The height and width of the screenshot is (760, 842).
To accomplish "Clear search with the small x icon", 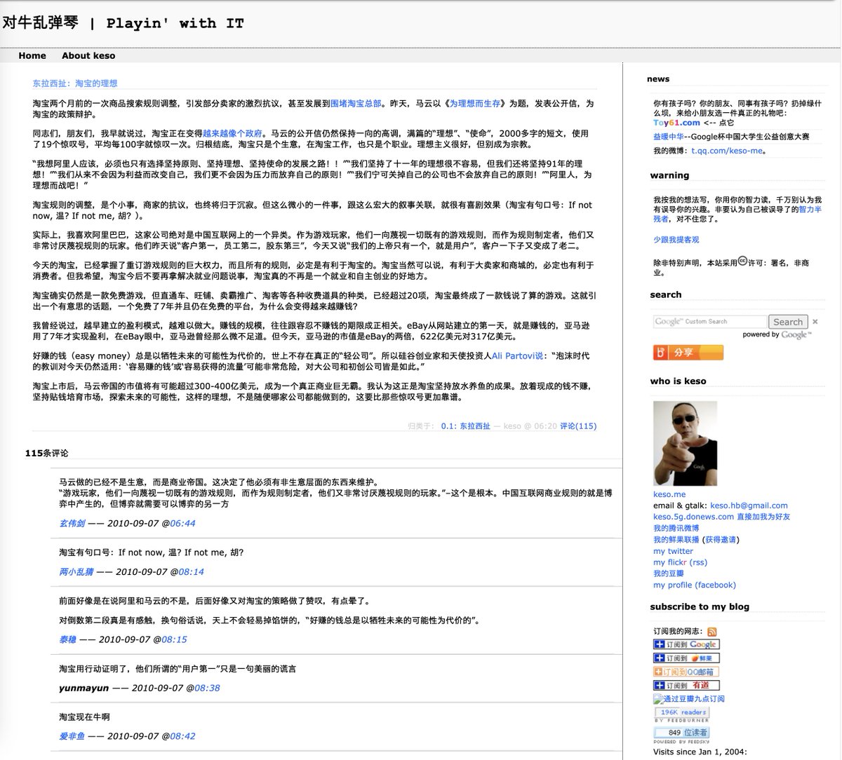I will (815, 322).
